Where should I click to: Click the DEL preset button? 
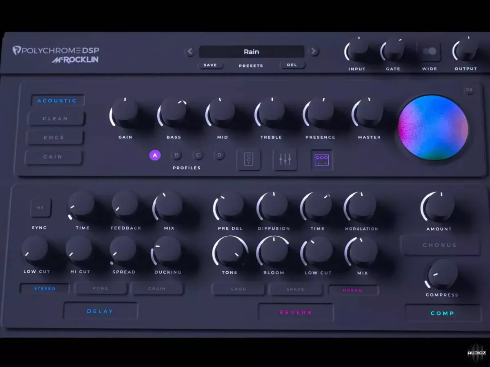click(292, 65)
